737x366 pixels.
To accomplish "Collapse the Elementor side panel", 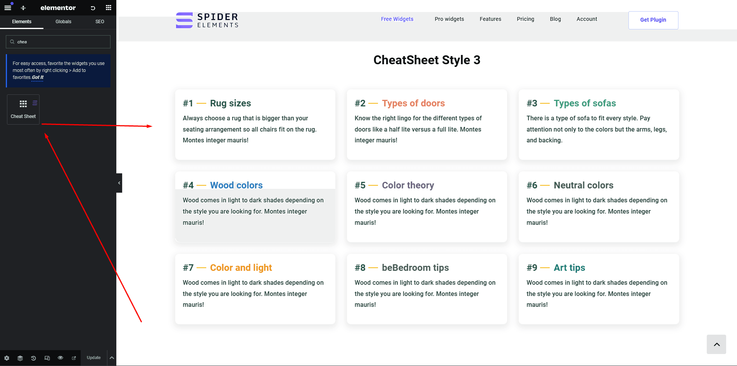I will (119, 183).
